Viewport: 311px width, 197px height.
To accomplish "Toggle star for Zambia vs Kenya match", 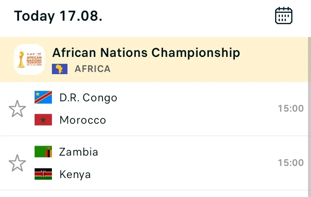I will pos(17,163).
